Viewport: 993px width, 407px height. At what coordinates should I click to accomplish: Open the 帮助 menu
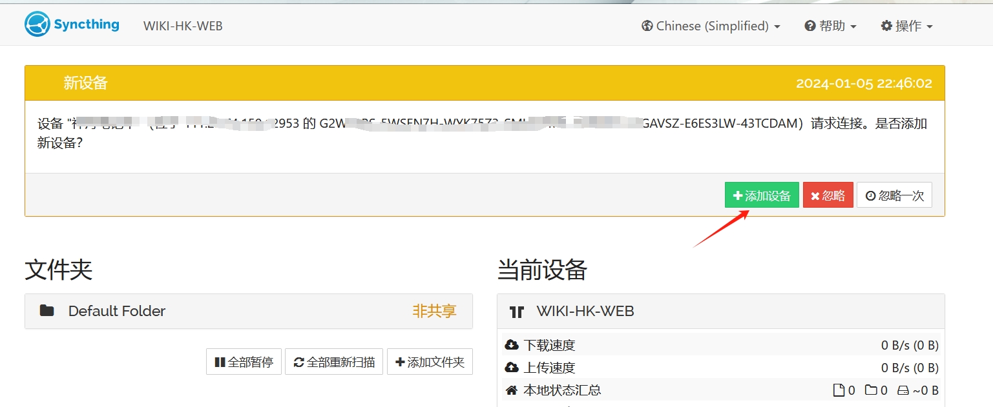coord(831,26)
